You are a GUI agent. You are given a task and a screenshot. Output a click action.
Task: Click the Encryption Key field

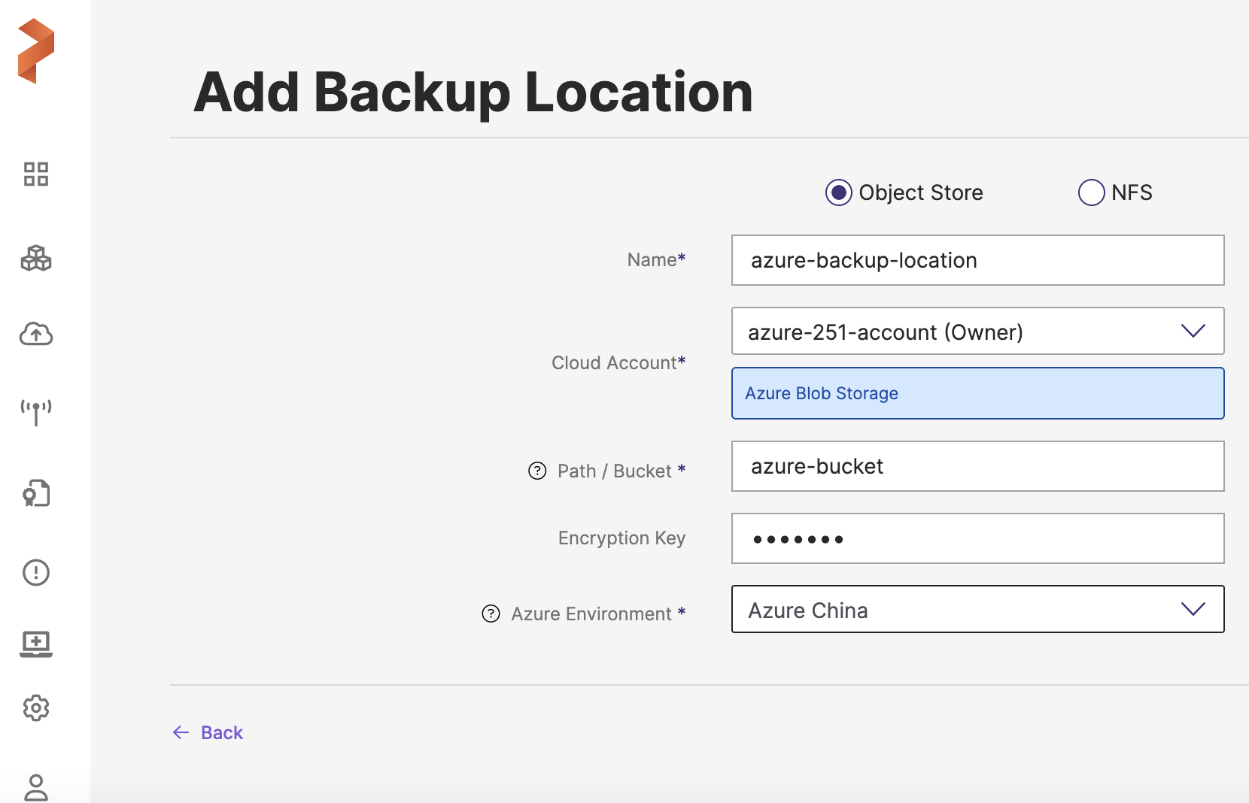click(x=977, y=538)
